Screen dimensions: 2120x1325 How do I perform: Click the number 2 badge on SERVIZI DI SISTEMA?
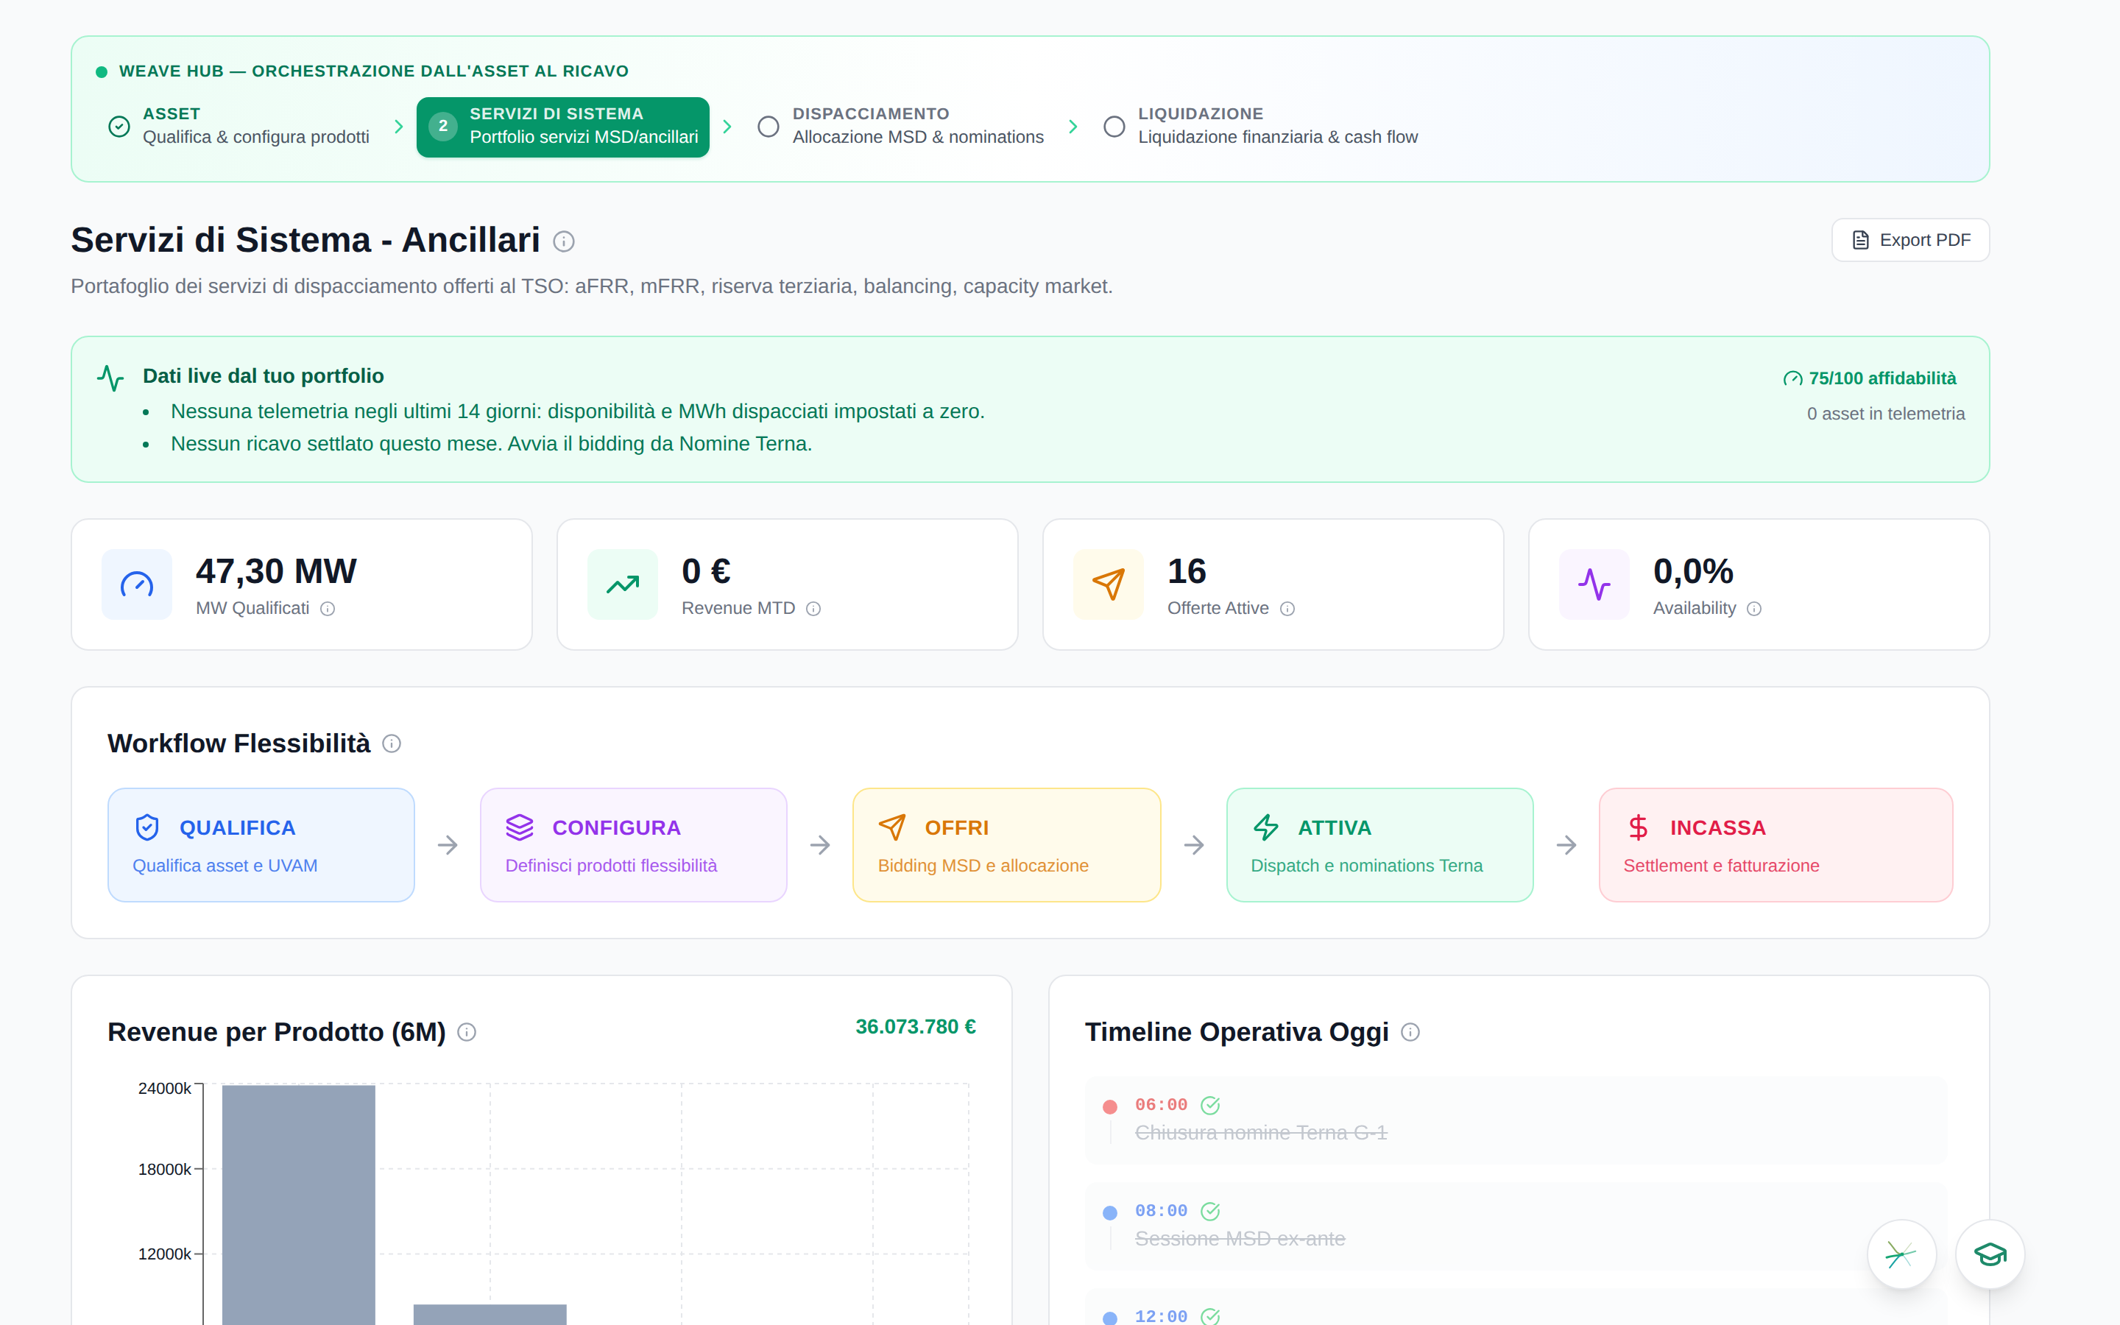click(443, 126)
